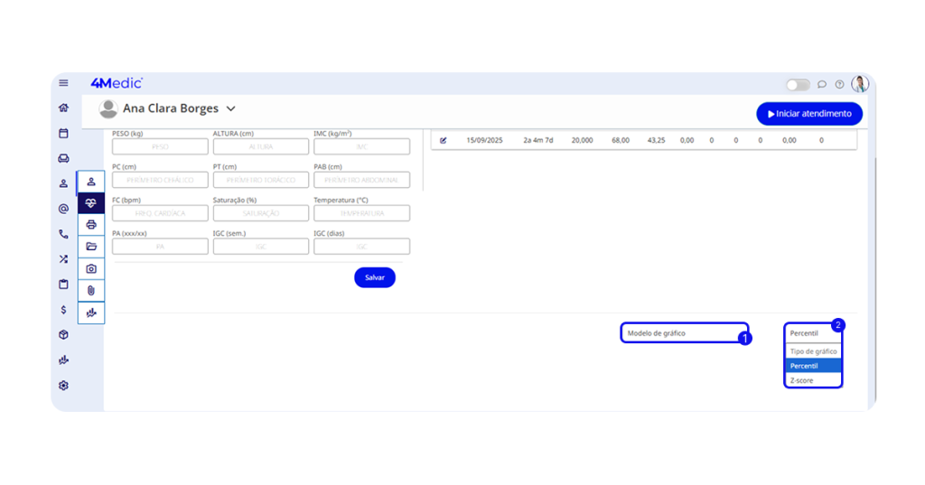Open the hamburger menu in the top bar
The height and width of the screenshot is (485, 925).
pos(63,83)
